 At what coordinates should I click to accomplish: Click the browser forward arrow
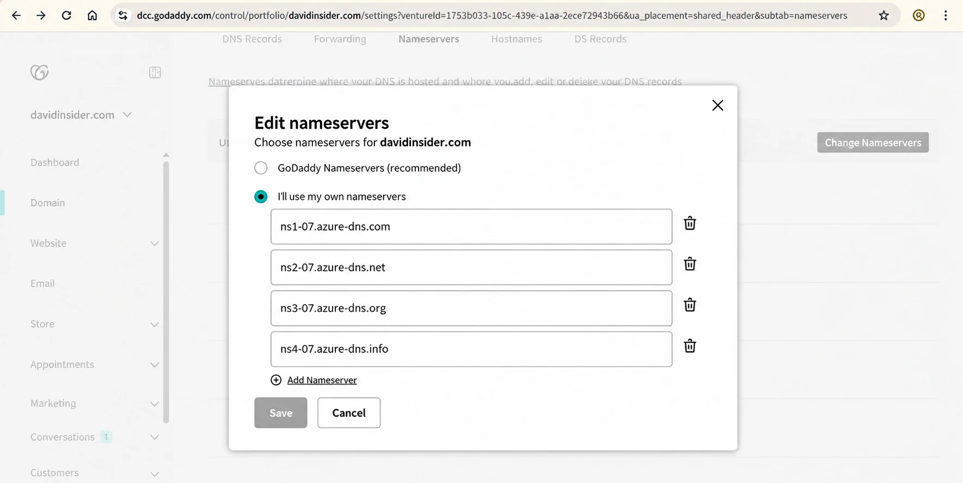[x=41, y=15]
